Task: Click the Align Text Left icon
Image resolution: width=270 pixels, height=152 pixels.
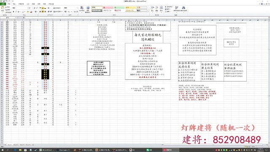Action: click(x=40, y=12)
